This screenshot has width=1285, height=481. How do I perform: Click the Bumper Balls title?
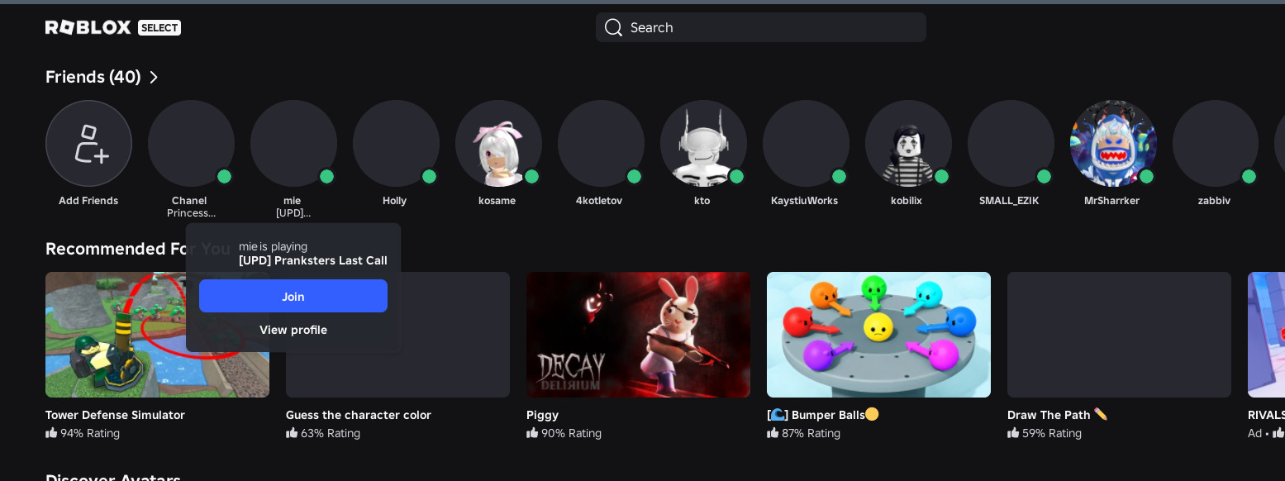click(823, 415)
